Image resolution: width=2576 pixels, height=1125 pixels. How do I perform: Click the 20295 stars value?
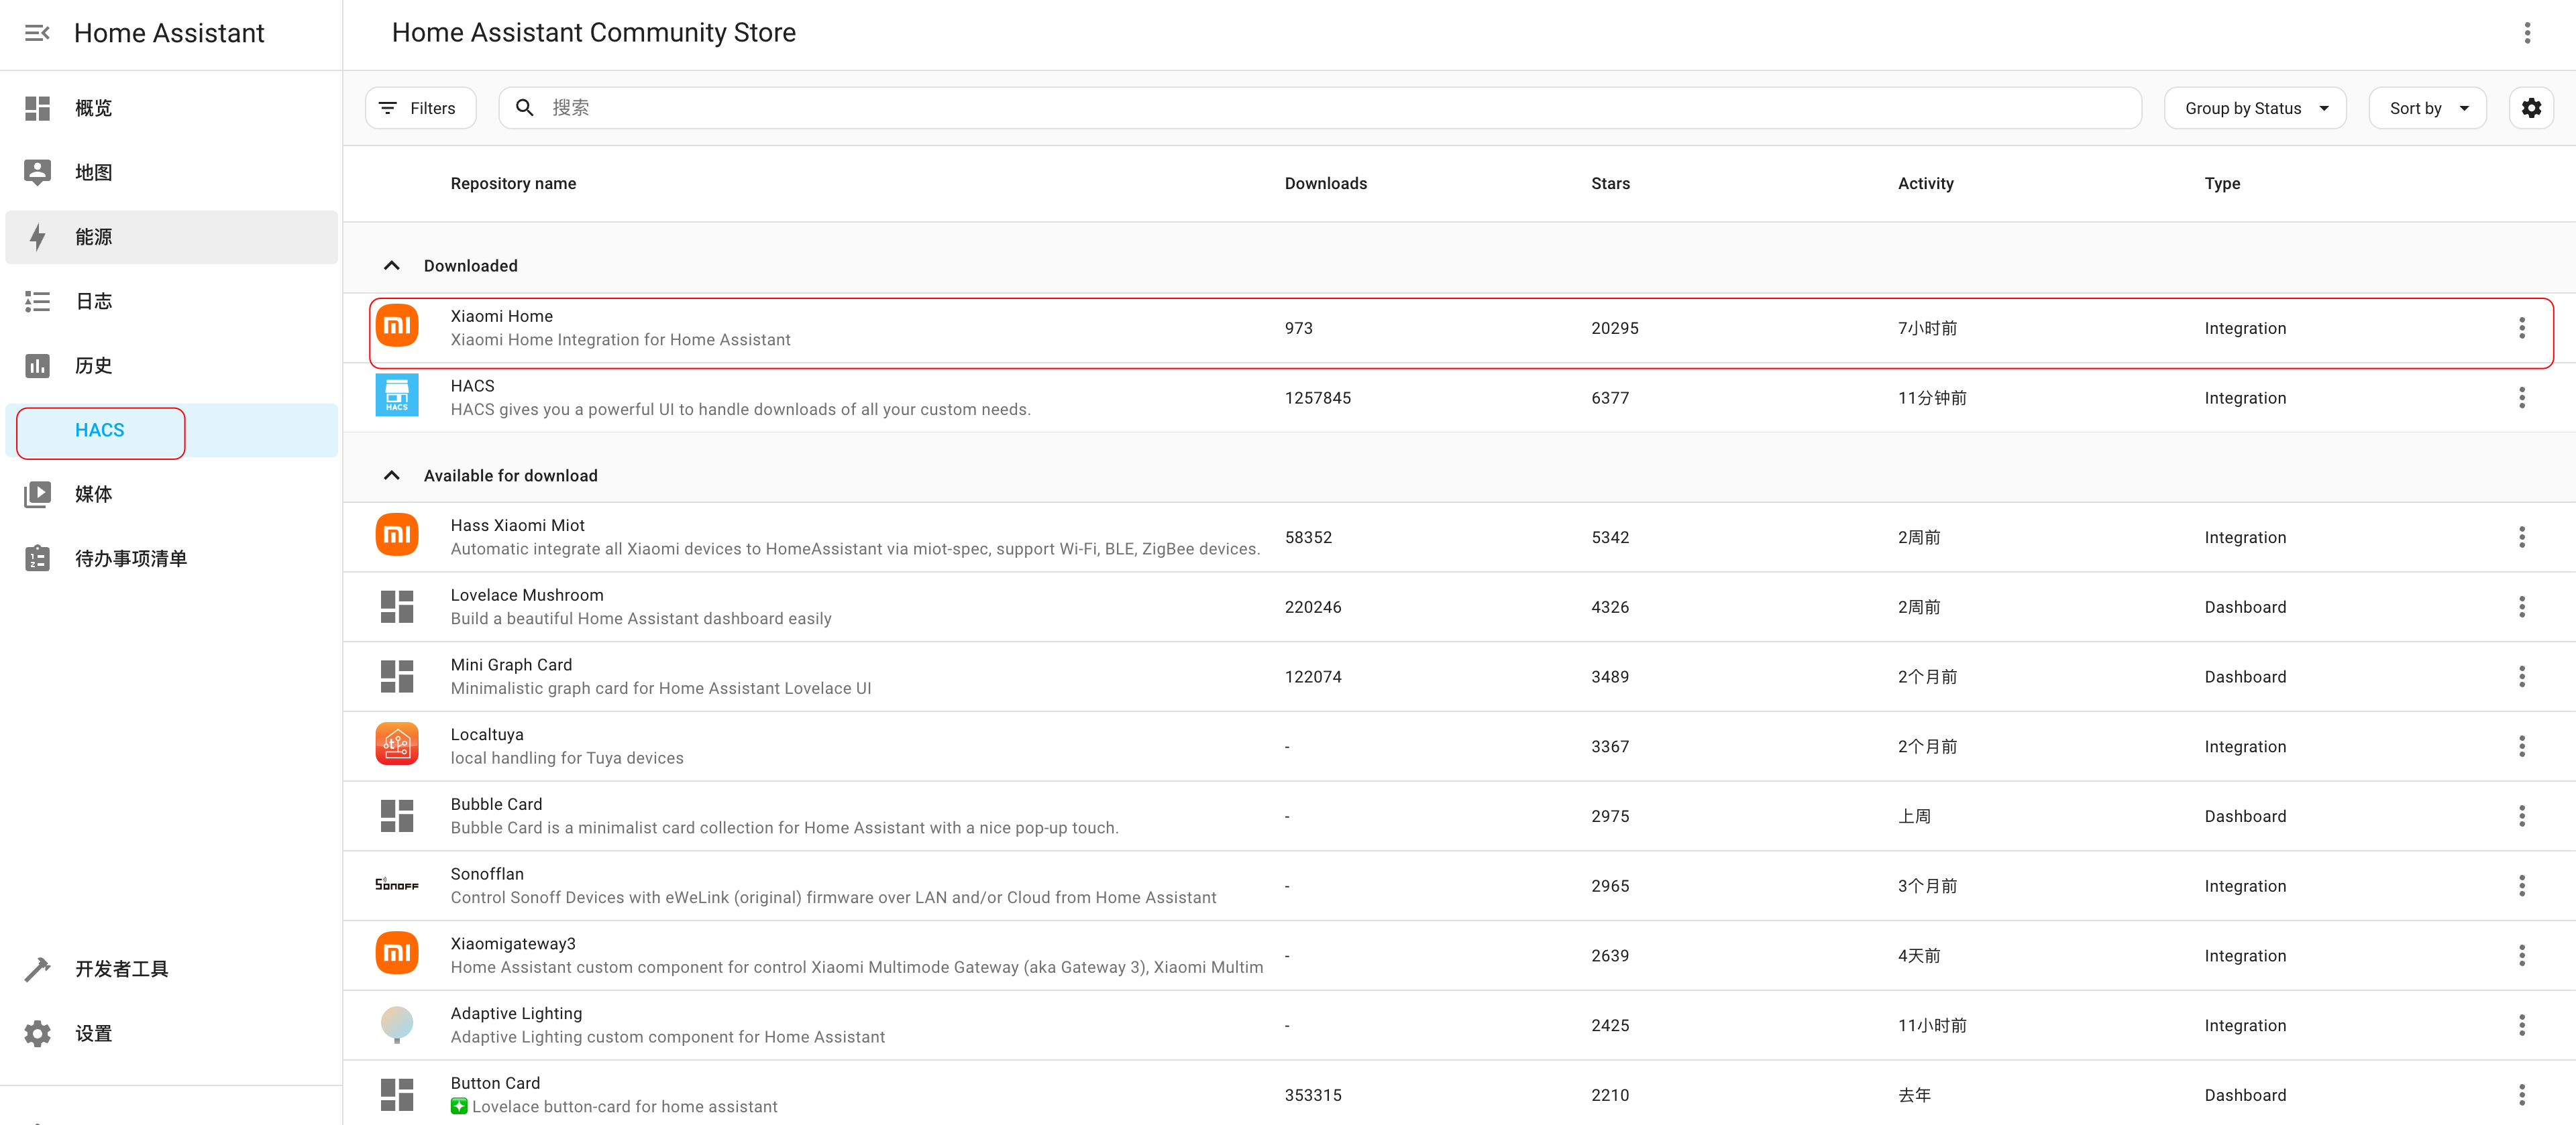click(1614, 328)
